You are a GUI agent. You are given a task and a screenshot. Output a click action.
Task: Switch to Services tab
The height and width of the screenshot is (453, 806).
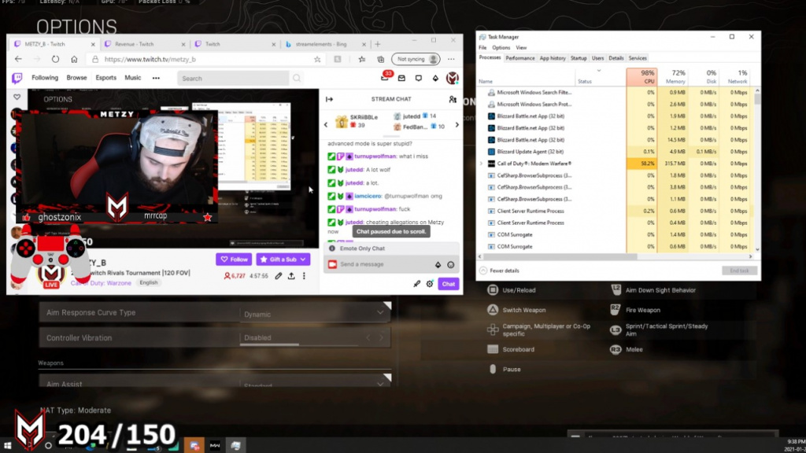pos(638,58)
